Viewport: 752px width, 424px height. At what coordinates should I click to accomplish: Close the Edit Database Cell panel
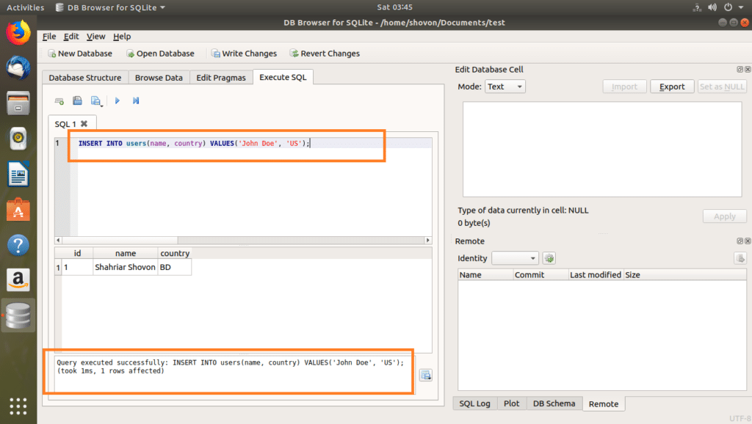[x=748, y=70]
